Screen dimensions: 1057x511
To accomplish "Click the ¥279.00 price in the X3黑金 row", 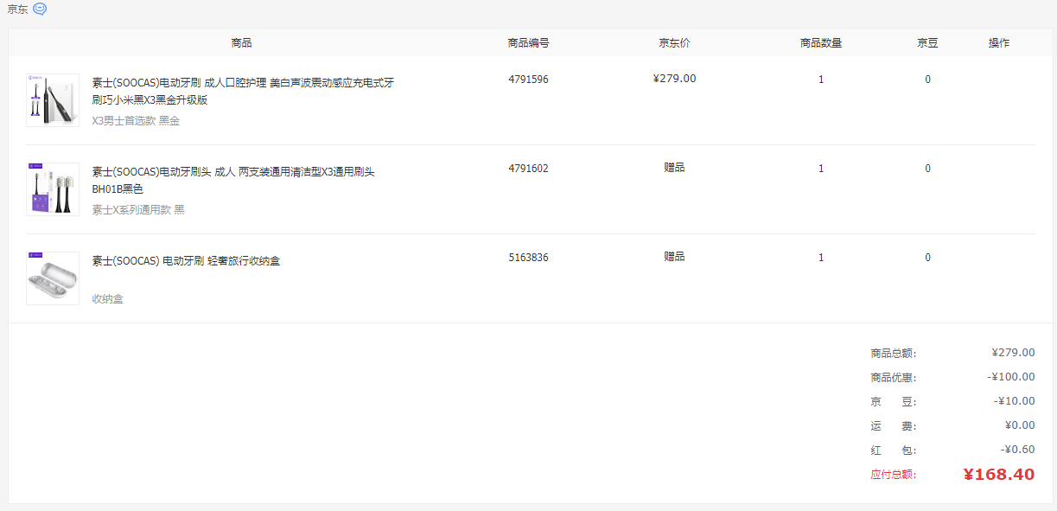I will pyautogui.click(x=674, y=79).
